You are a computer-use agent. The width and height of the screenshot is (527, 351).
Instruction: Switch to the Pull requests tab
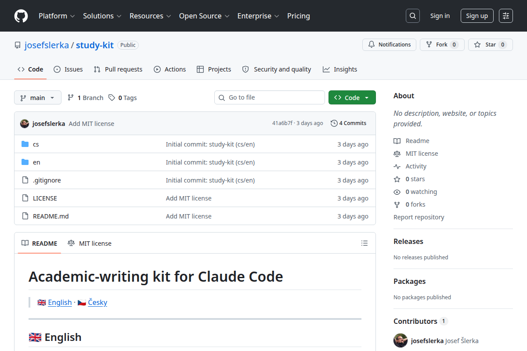pos(118,69)
